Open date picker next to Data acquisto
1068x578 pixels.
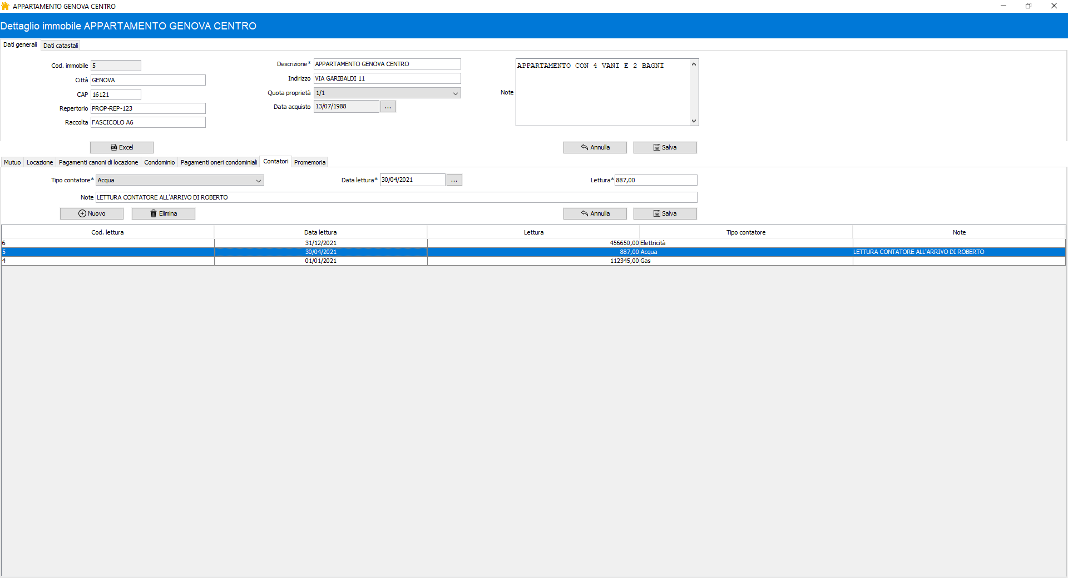388,107
